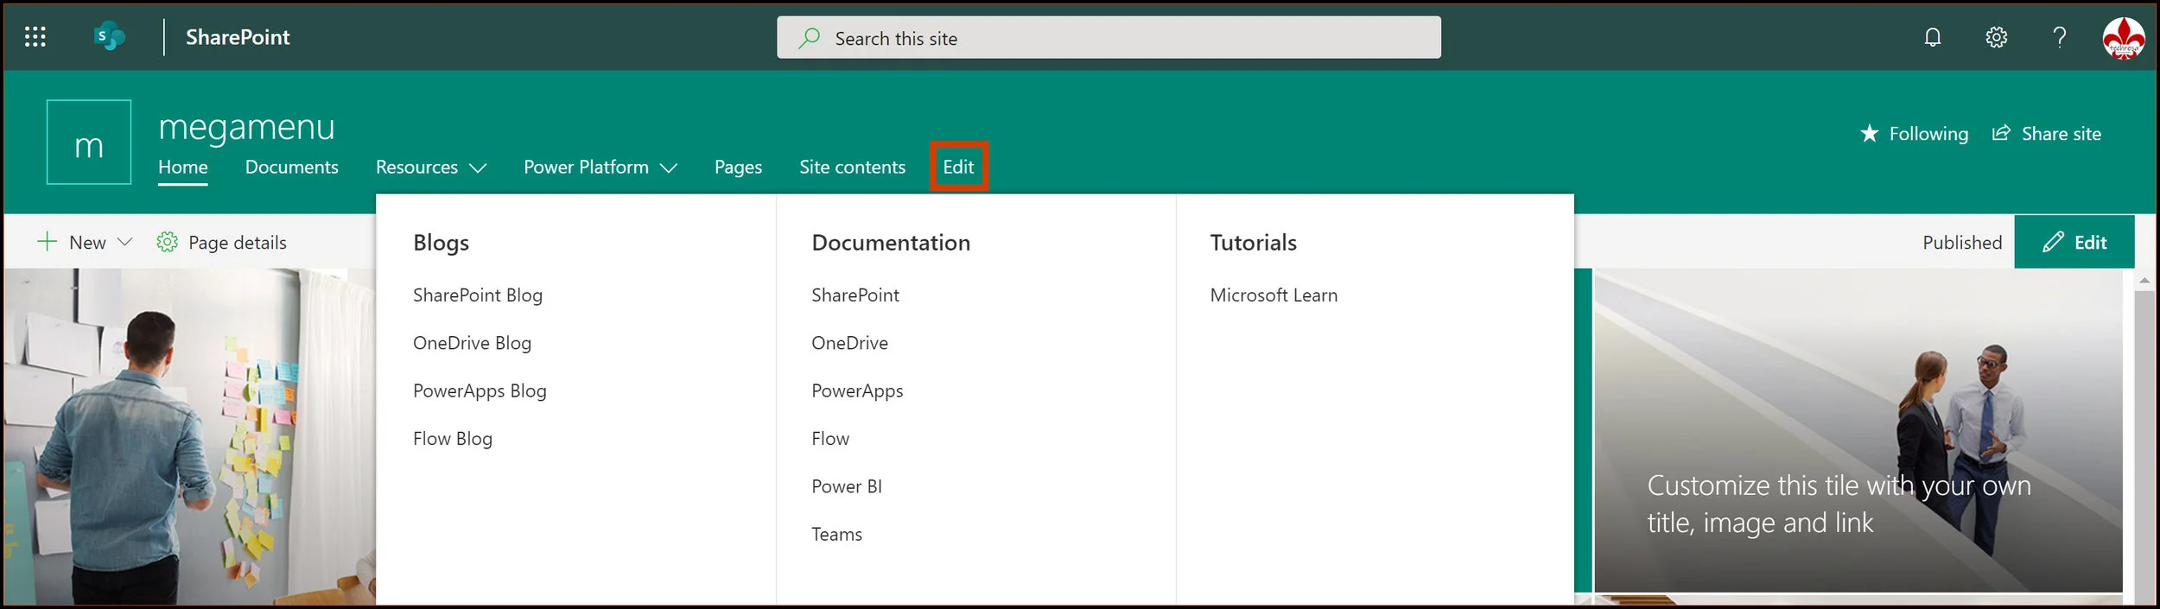
Task: Expand the Power Platform menu chevron
Action: (x=669, y=168)
